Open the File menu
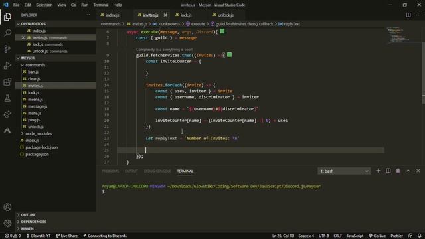This screenshot has height=239, width=425. [16, 5]
